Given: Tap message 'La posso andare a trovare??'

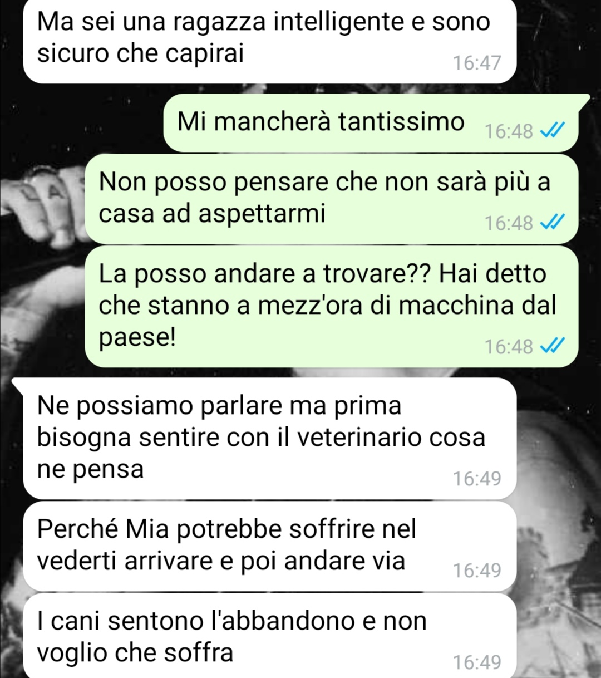Looking at the screenshot, I should click(x=332, y=307).
